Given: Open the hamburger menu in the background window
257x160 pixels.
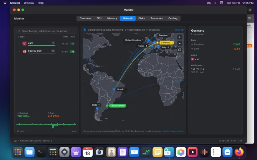Looking at the screenshot, I should click(x=249, y=18).
